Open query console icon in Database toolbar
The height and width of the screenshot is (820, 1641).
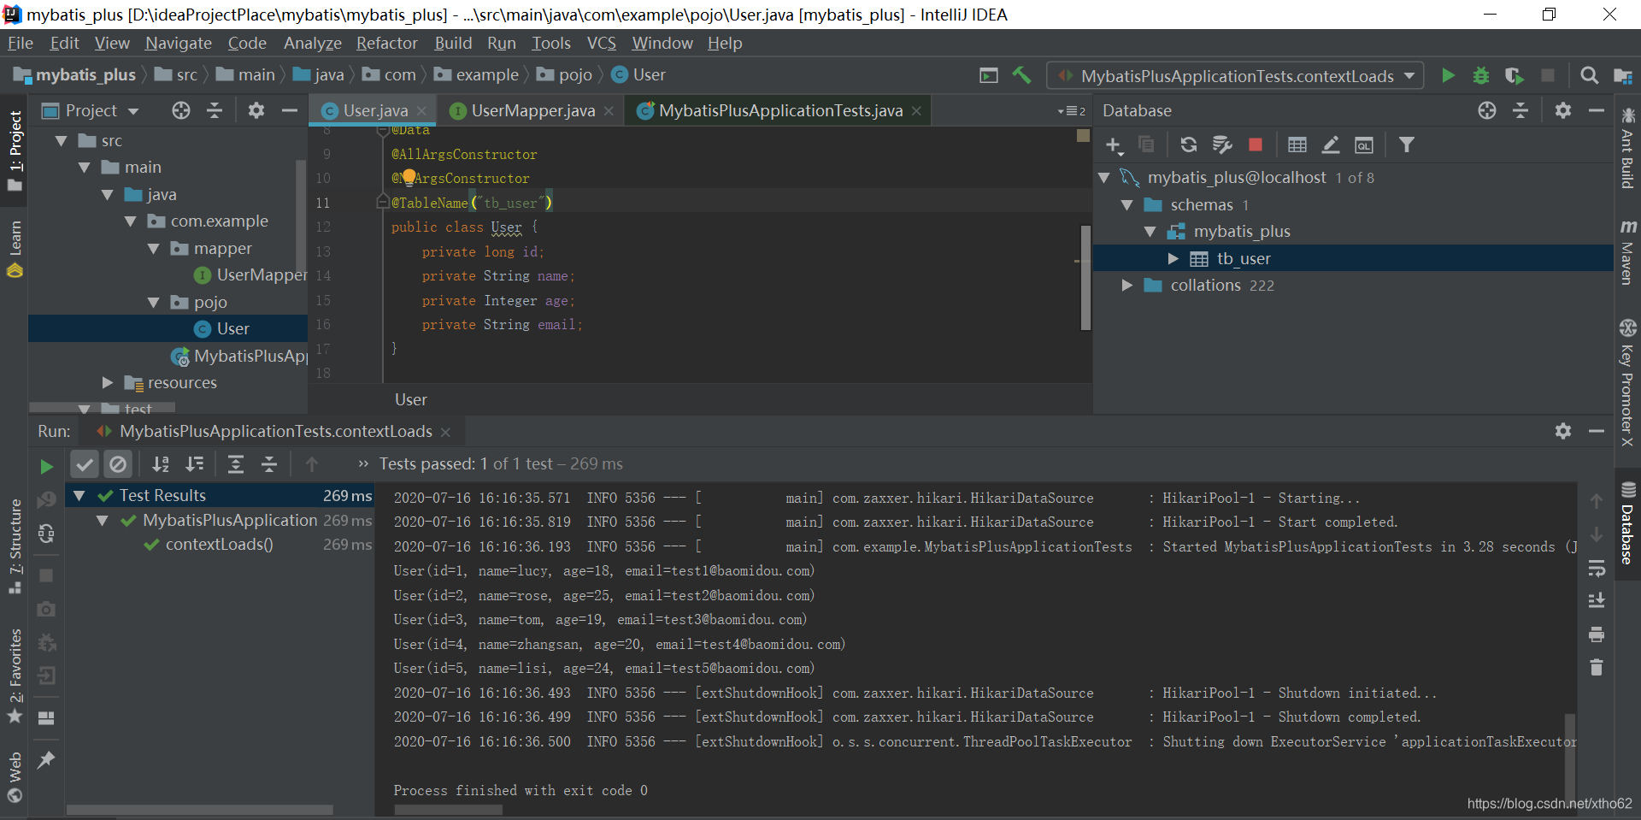tap(1364, 145)
